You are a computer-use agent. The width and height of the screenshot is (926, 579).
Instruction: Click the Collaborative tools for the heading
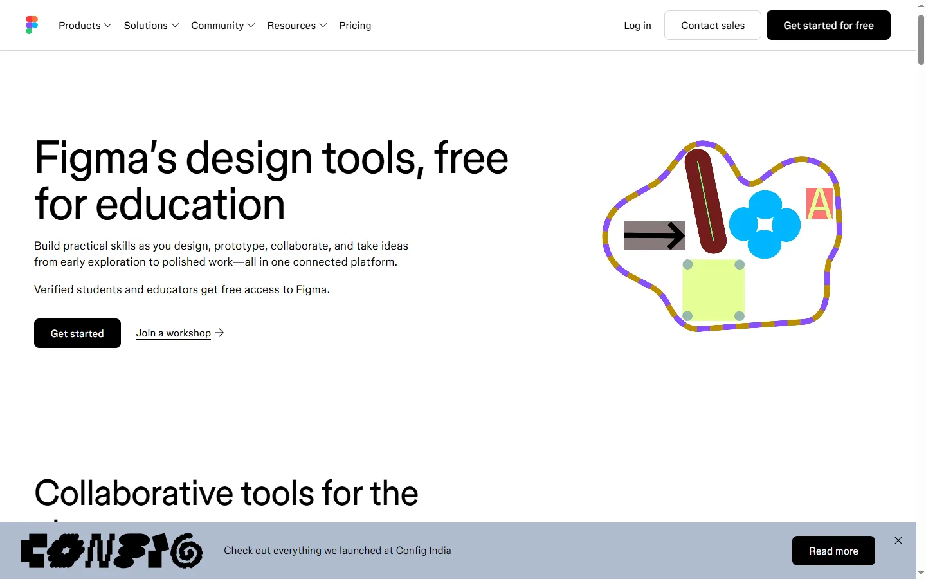tap(226, 493)
